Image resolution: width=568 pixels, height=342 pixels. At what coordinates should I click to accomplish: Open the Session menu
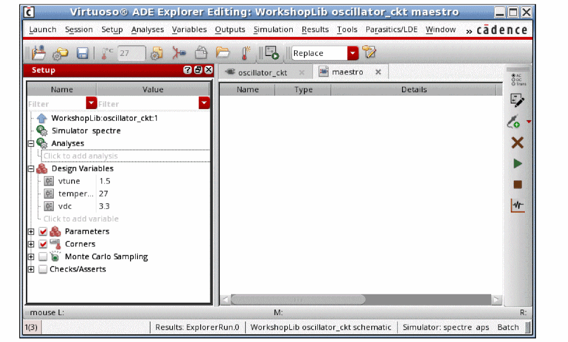tap(78, 29)
